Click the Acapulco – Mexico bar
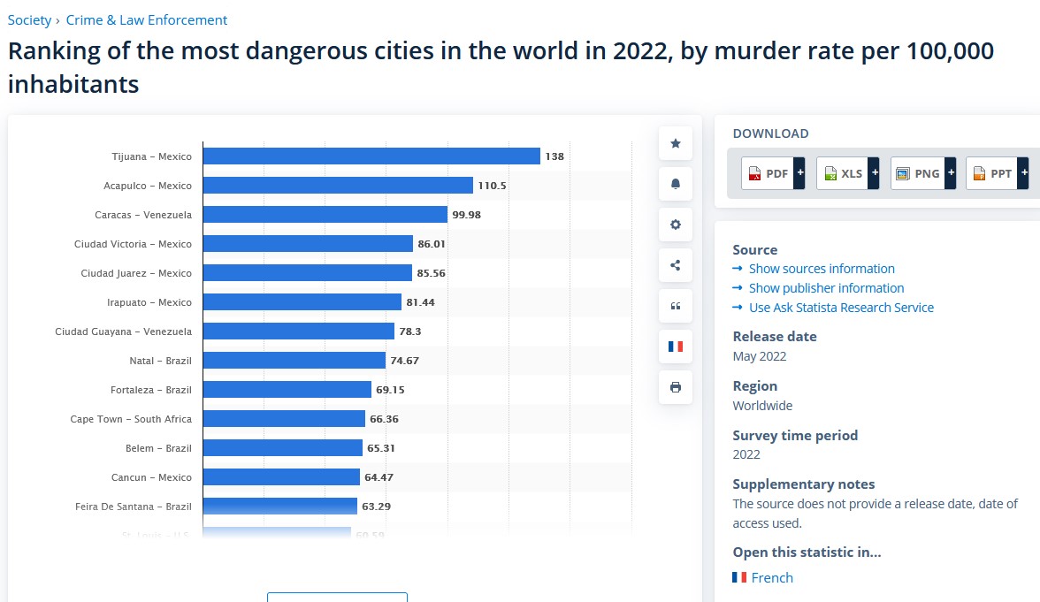1040x602 pixels. pos(338,185)
